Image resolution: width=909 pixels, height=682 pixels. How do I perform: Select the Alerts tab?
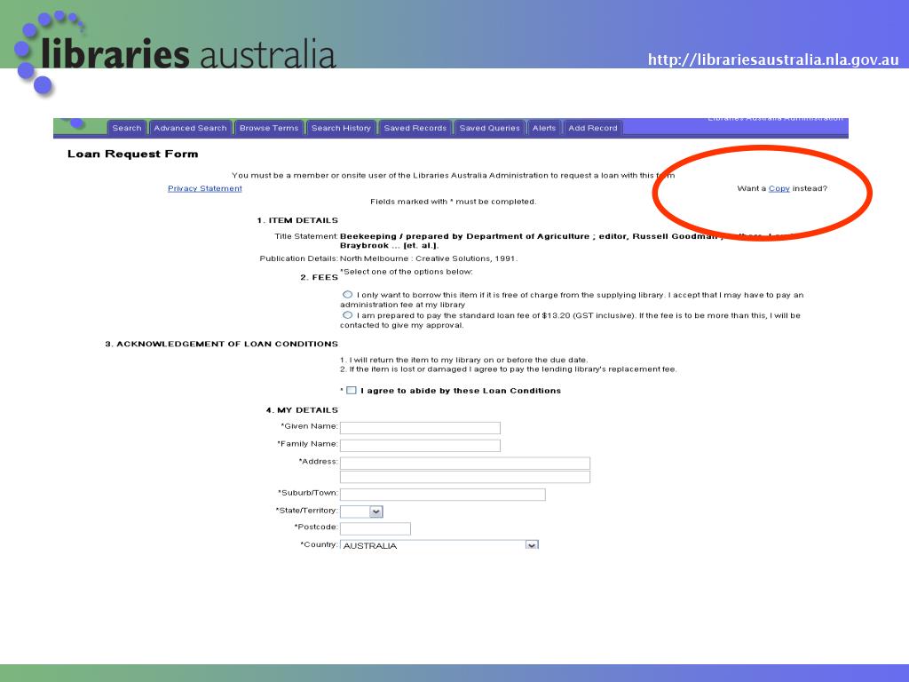544,128
